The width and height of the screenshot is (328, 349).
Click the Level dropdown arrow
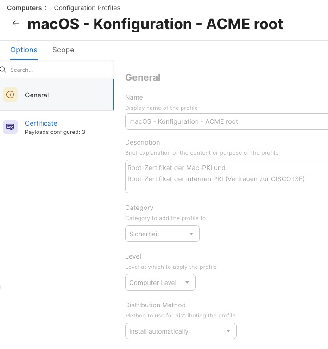187,282
